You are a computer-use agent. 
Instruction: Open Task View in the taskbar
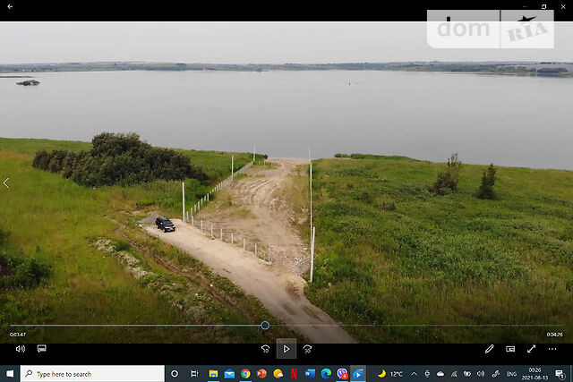[194, 373]
